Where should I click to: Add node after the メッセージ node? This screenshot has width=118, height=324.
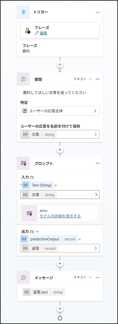[x=60, y=308]
